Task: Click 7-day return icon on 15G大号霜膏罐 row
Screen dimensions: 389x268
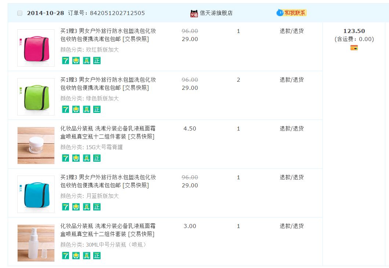Action: tap(65, 158)
